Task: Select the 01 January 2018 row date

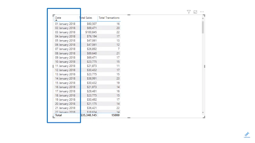Action: 65,24
